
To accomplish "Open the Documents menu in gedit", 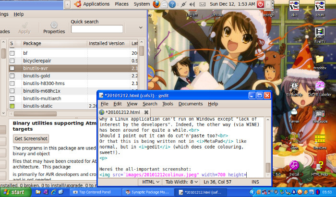I will [x=191, y=104].
